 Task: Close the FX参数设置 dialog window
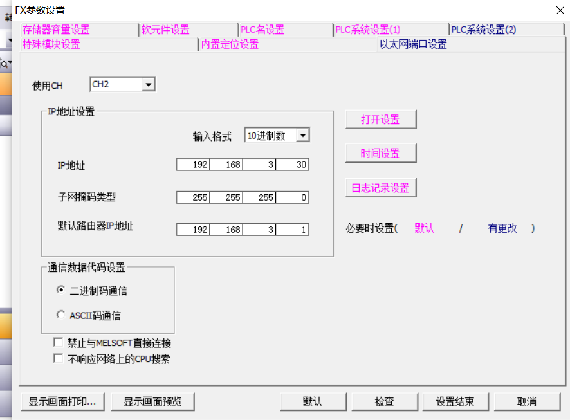click(x=557, y=10)
